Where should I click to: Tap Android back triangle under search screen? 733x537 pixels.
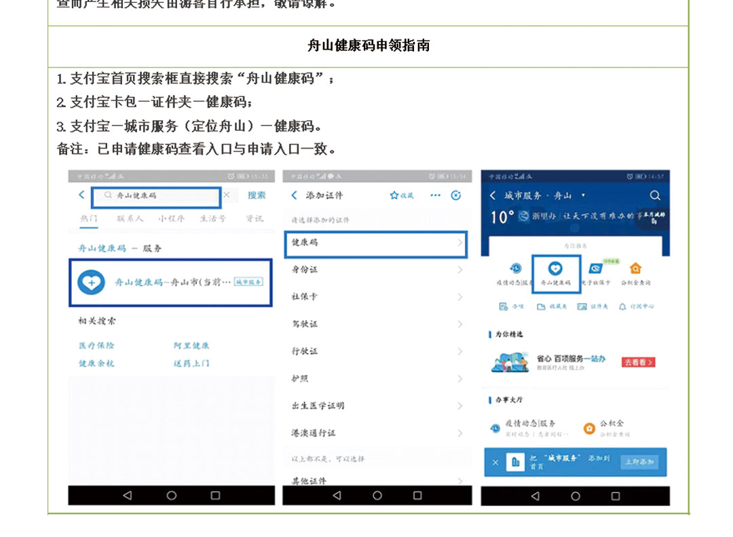(x=127, y=496)
